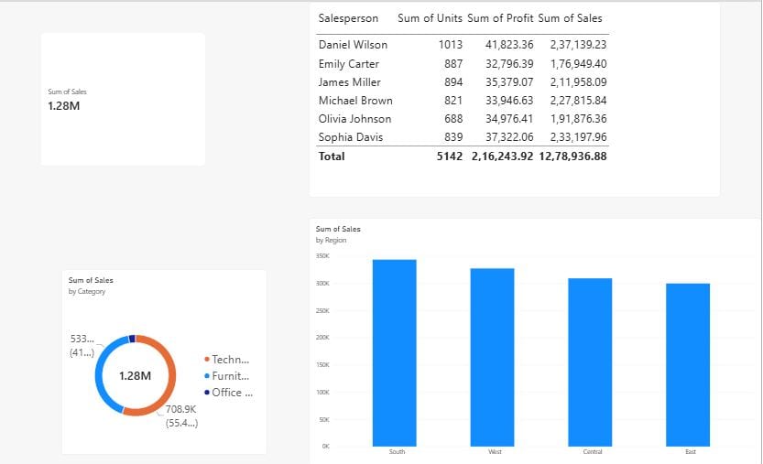The image size is (763, 464).
Task: Sort by Sum of Units column header
Action: [430, 18]
